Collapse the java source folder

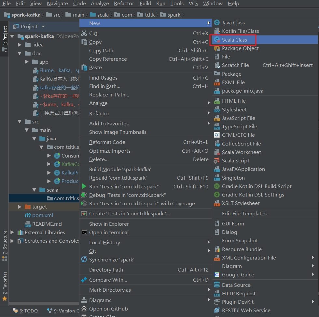pos(34,139)
